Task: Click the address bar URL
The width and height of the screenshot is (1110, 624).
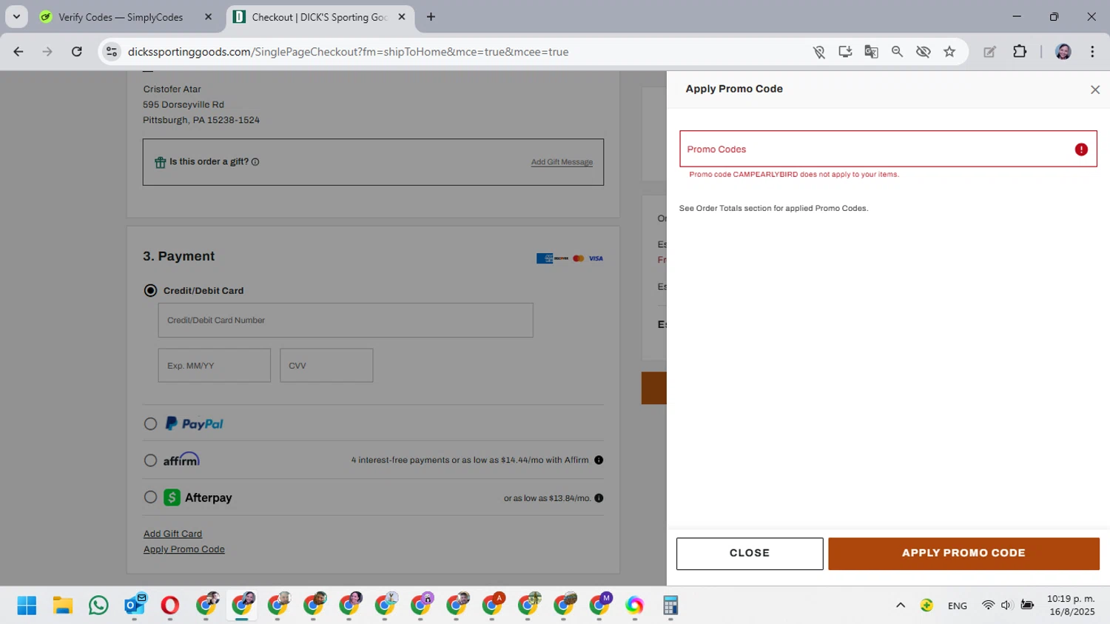Action: tap(348, 52)
